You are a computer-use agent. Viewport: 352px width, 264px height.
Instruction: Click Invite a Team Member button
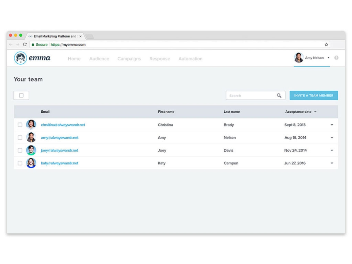pos(314,95)
